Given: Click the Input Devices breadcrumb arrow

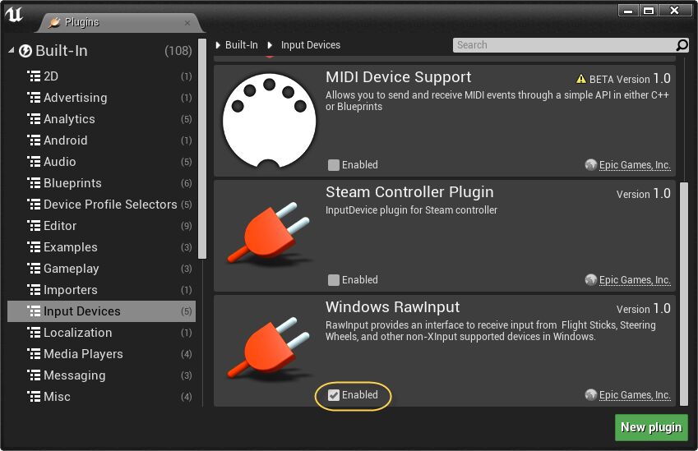Looking at the screenshot, I should coord(270,45).
